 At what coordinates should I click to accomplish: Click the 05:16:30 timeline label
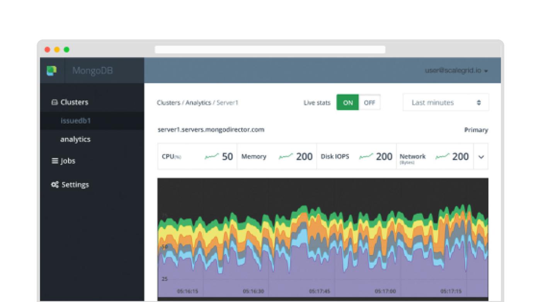pos(253,291)
